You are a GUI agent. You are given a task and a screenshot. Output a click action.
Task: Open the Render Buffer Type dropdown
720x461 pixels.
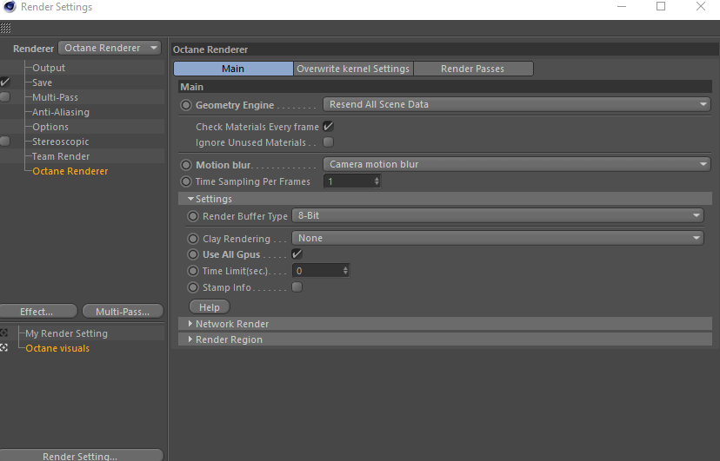pos(497,215)
